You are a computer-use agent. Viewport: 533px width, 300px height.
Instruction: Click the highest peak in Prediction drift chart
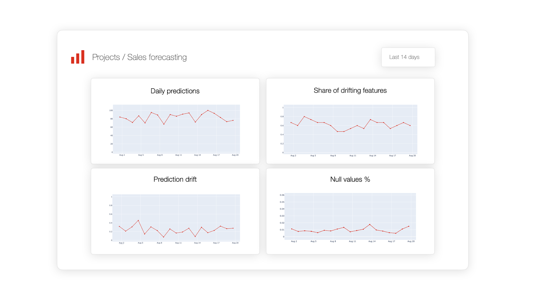(x=138, y=220)
